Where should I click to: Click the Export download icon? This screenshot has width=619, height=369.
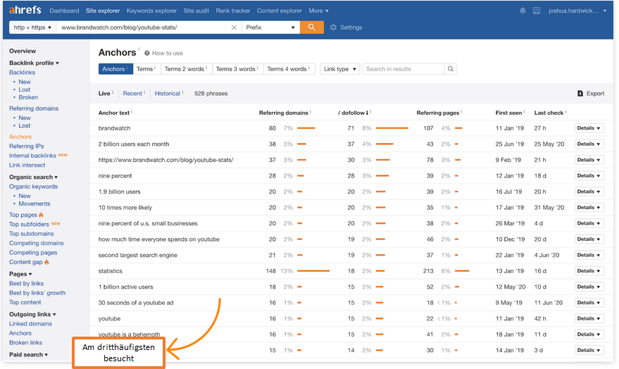(580, 94)
